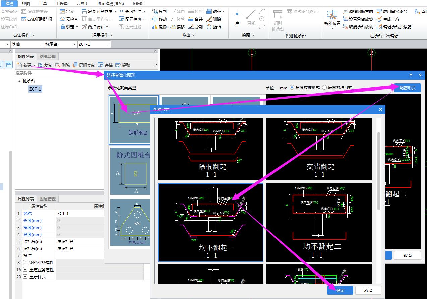Confirm with 确定 in 配筋形式 dialog

340,290
